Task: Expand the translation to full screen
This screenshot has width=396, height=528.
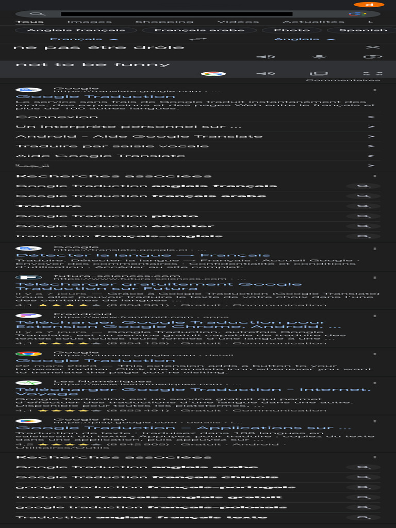Action: [373, 73]
